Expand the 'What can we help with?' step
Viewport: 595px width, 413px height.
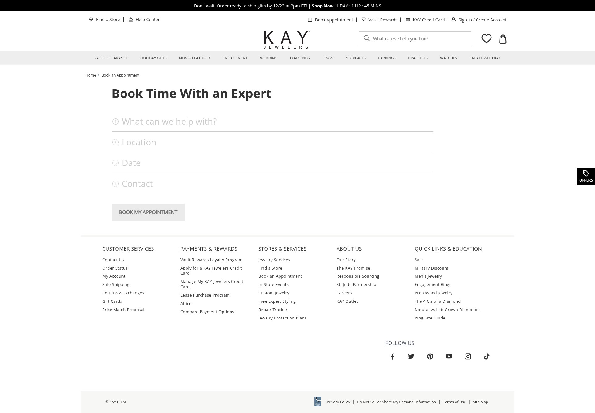pos(272,121)
